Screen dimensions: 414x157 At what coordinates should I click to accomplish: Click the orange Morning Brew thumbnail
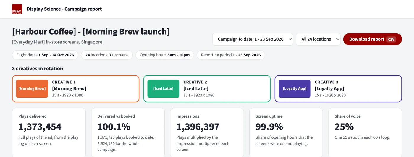[x=32, y=89]
